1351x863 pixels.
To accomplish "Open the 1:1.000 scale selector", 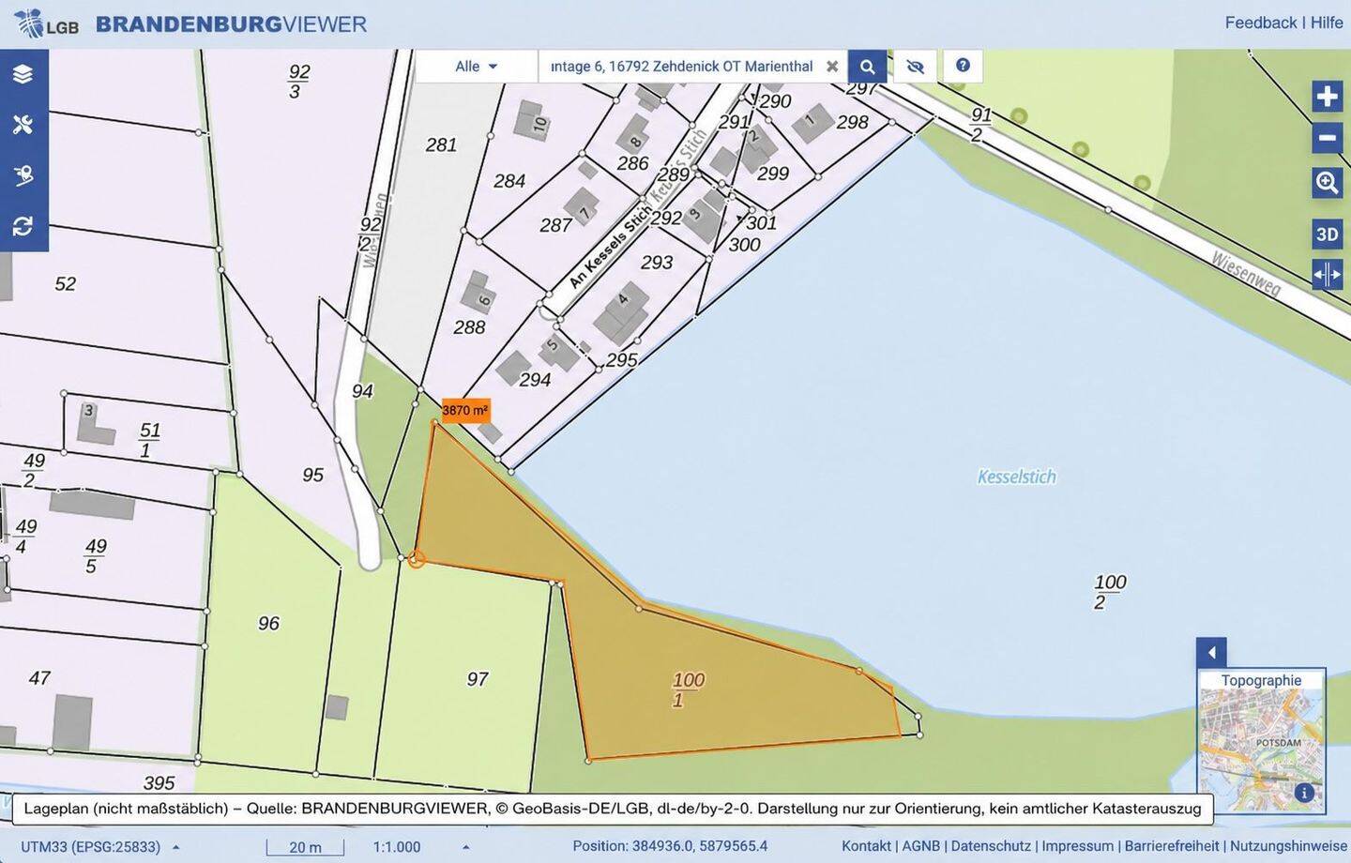I will tap(421, 847).
